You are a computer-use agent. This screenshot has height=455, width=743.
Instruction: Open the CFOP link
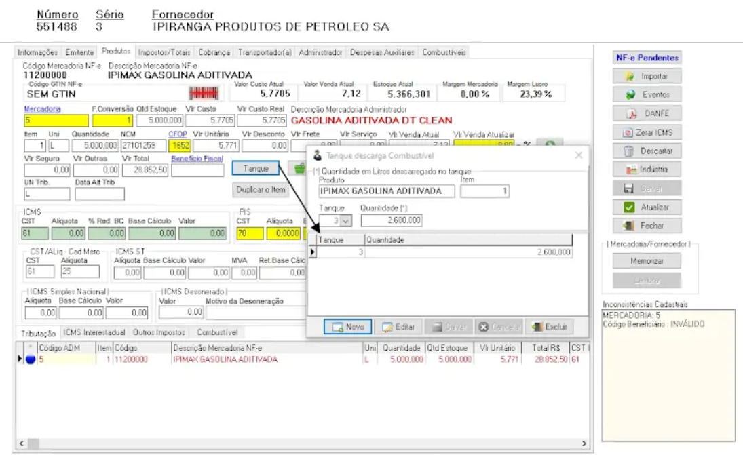[x=178, y=134]
